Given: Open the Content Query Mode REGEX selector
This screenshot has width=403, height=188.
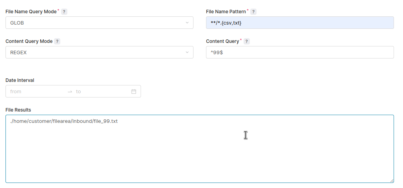Looking at the screenshot, I should [94, 53].
